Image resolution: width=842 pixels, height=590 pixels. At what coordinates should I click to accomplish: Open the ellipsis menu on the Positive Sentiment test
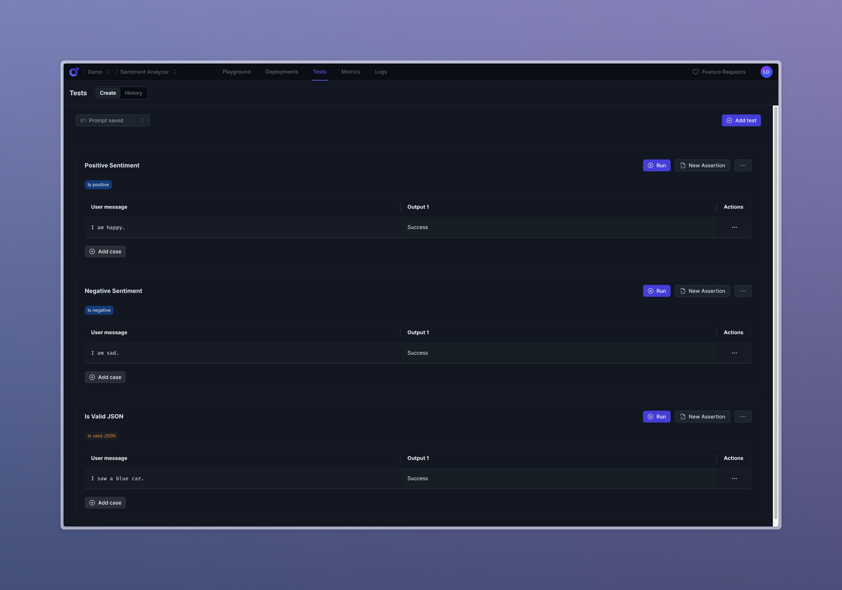743,165
